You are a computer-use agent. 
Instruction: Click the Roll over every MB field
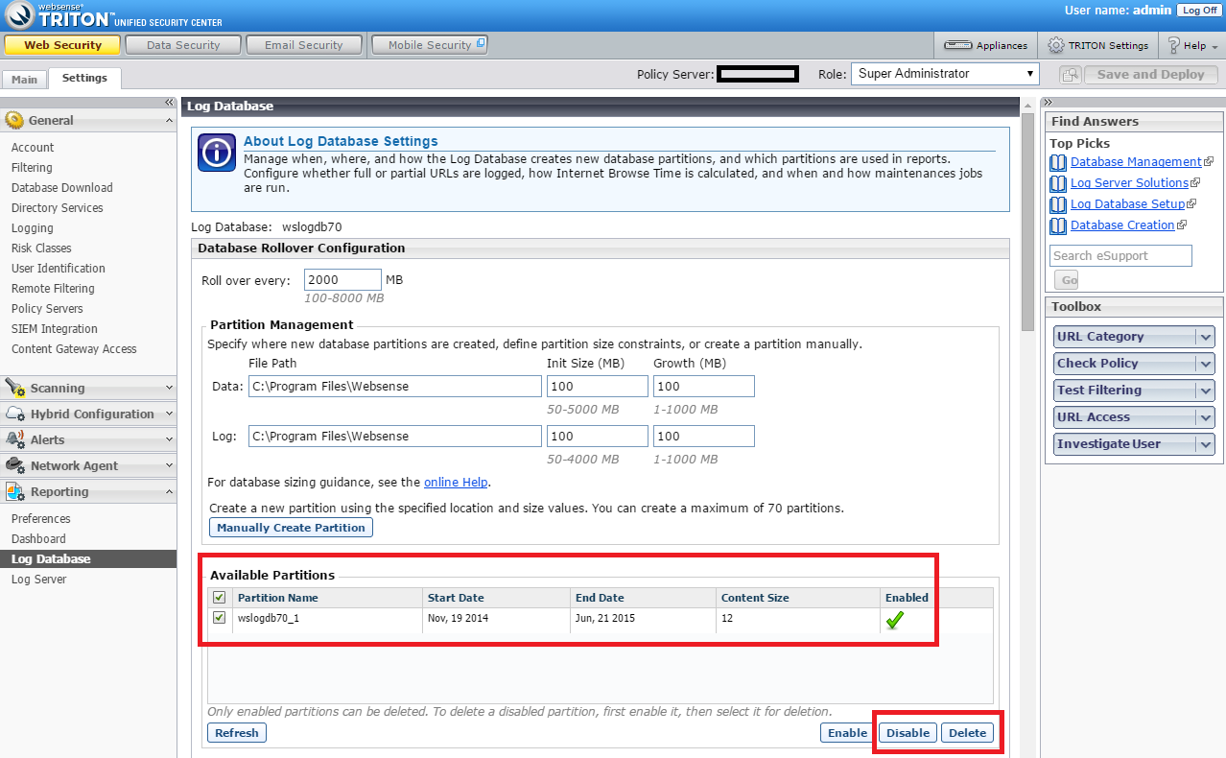[342, 280]
